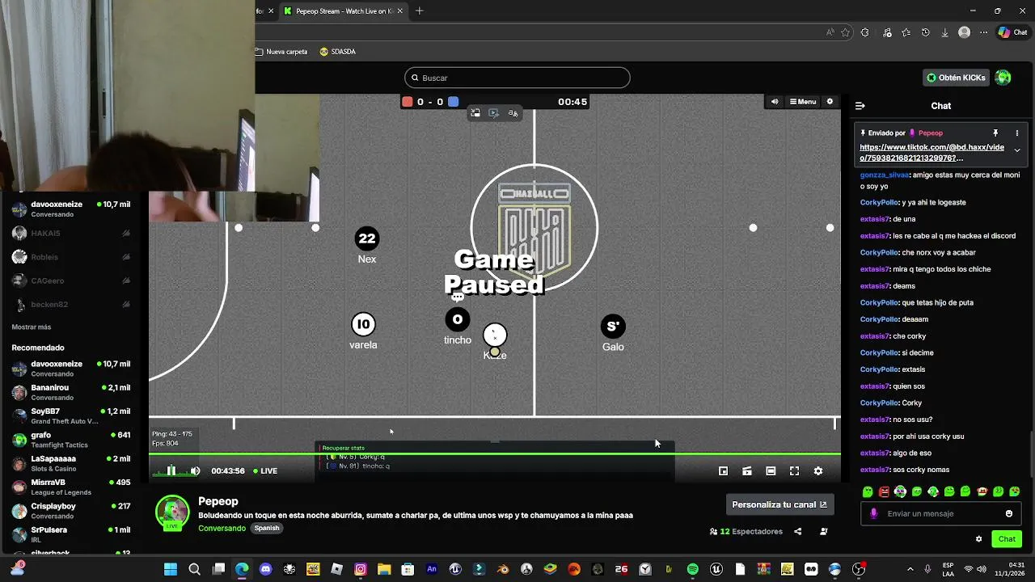1035x582 pixels.
Task: Open offline channel Robleis
Action: click(71, 257)
